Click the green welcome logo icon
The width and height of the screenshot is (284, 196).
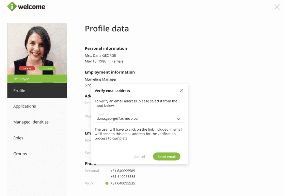pyautogui.click(x=12, y=6)
